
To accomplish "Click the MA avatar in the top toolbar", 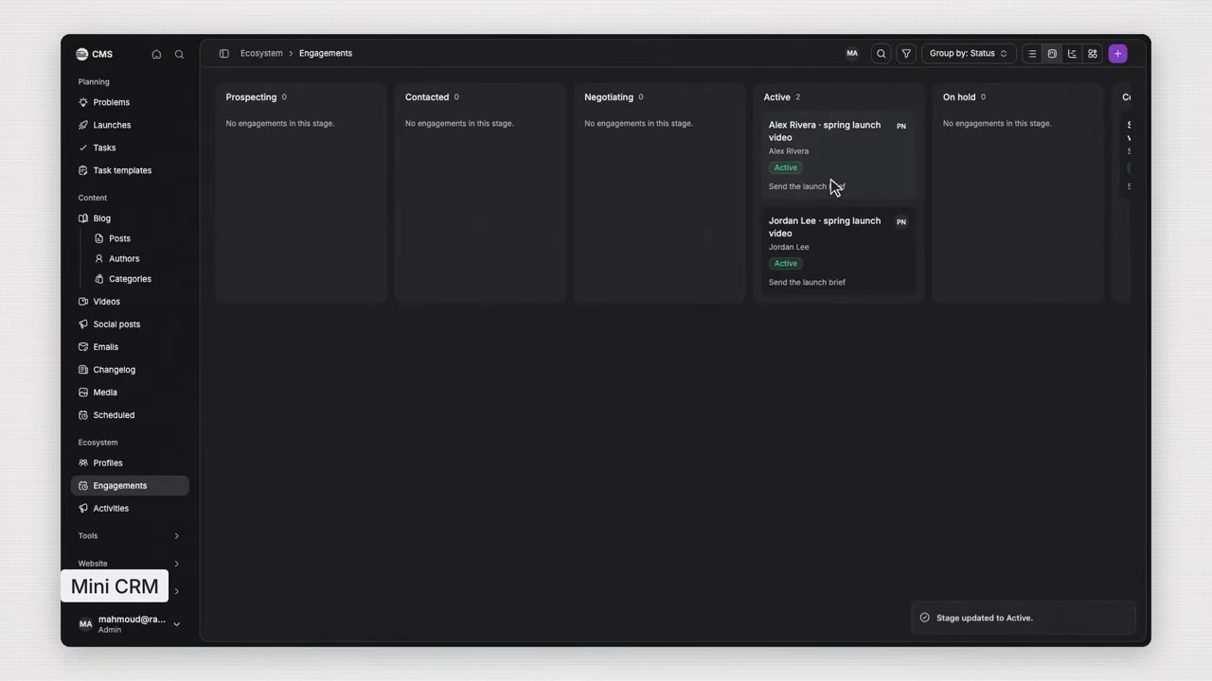I will (852, 54).
